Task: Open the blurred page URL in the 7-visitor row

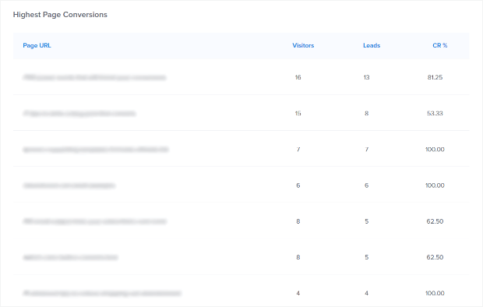Action: 96,150
